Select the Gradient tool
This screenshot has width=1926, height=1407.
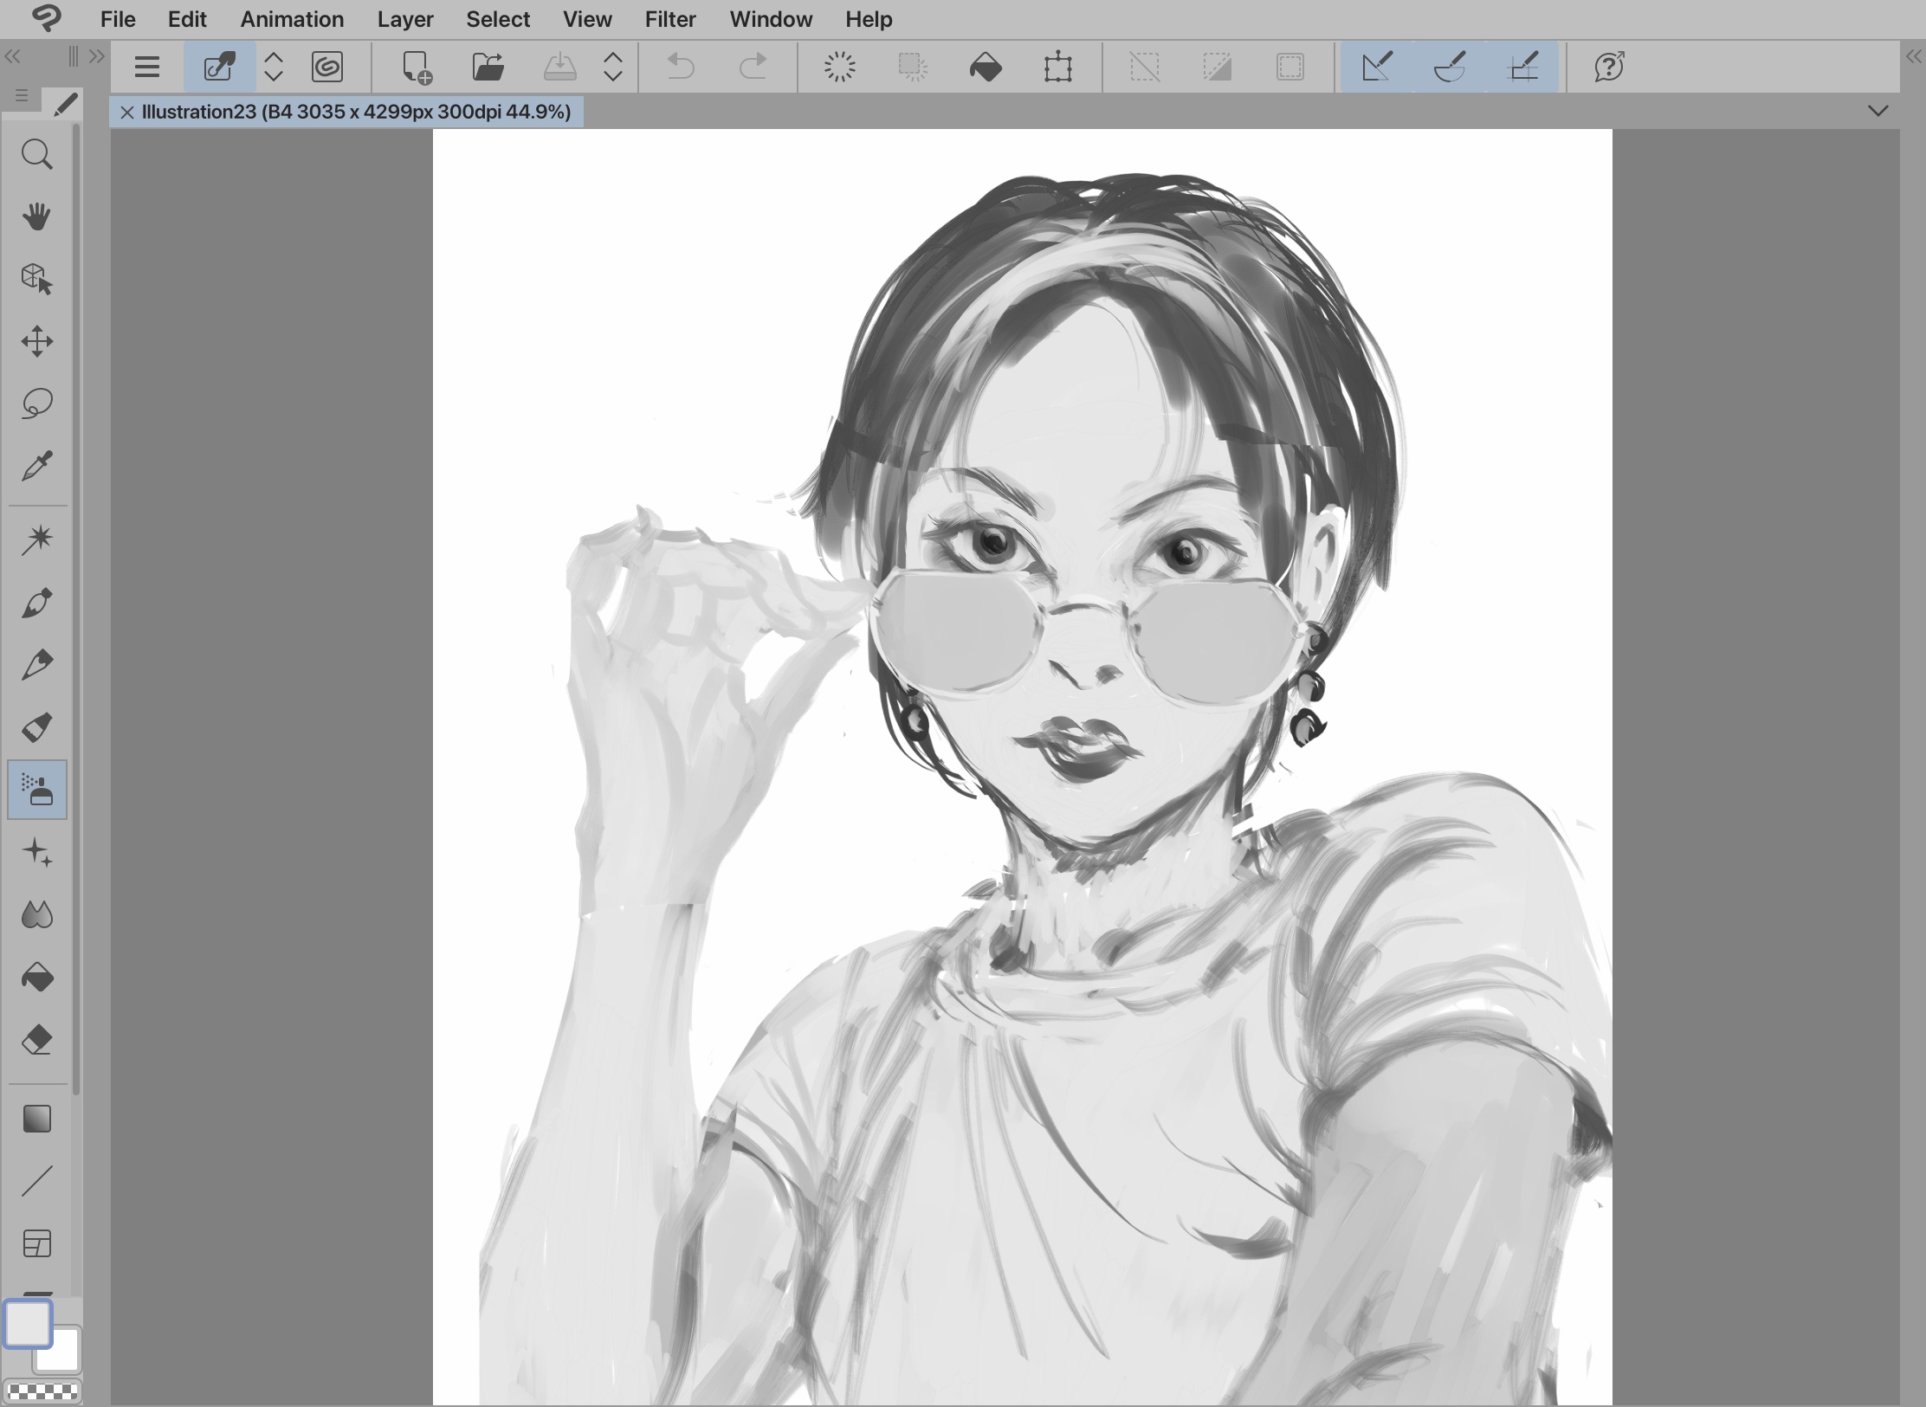[x=36, y=1119]
